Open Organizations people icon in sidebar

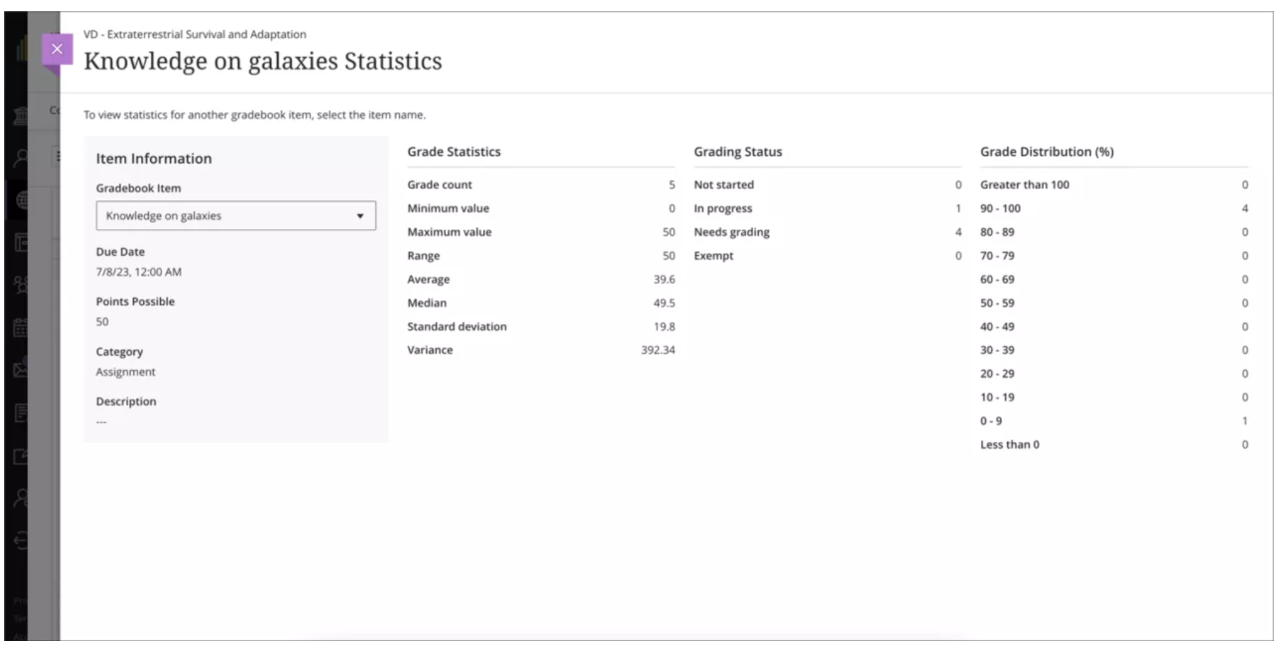pyautogui.click(x=20, y=285)
